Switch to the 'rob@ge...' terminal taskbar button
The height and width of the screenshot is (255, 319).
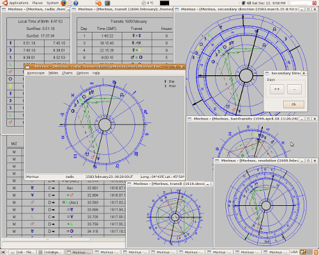51,252
